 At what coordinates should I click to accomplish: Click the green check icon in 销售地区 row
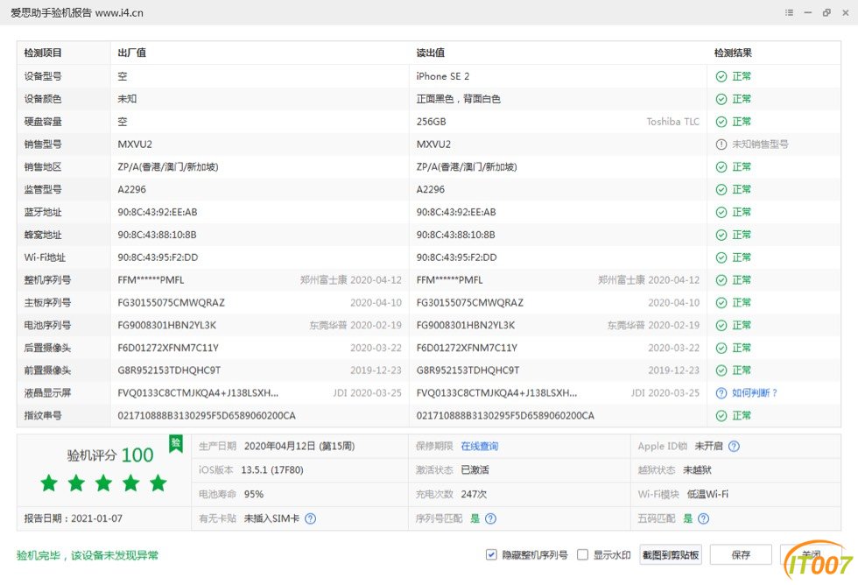point(721,167)
